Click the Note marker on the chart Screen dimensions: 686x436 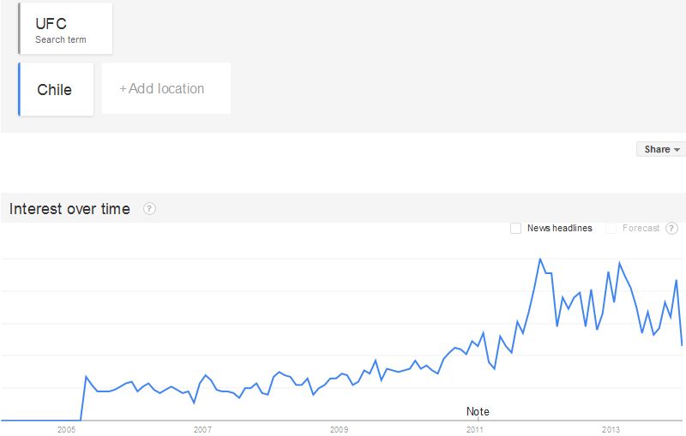(478, 412)
